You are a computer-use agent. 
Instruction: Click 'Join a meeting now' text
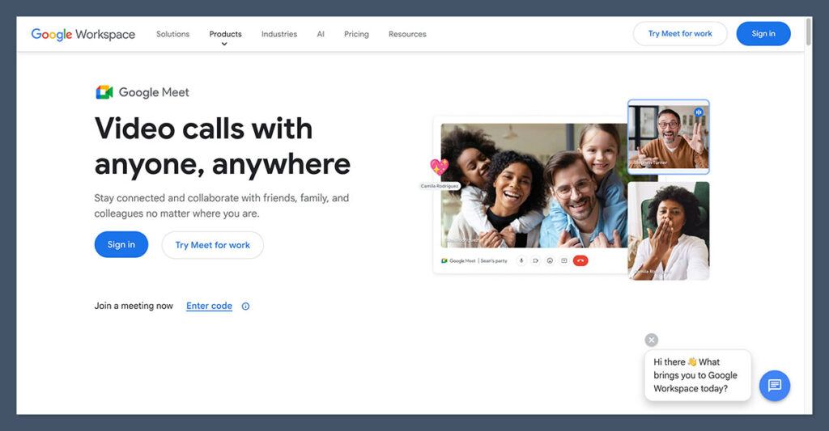(x=134, y=306)
